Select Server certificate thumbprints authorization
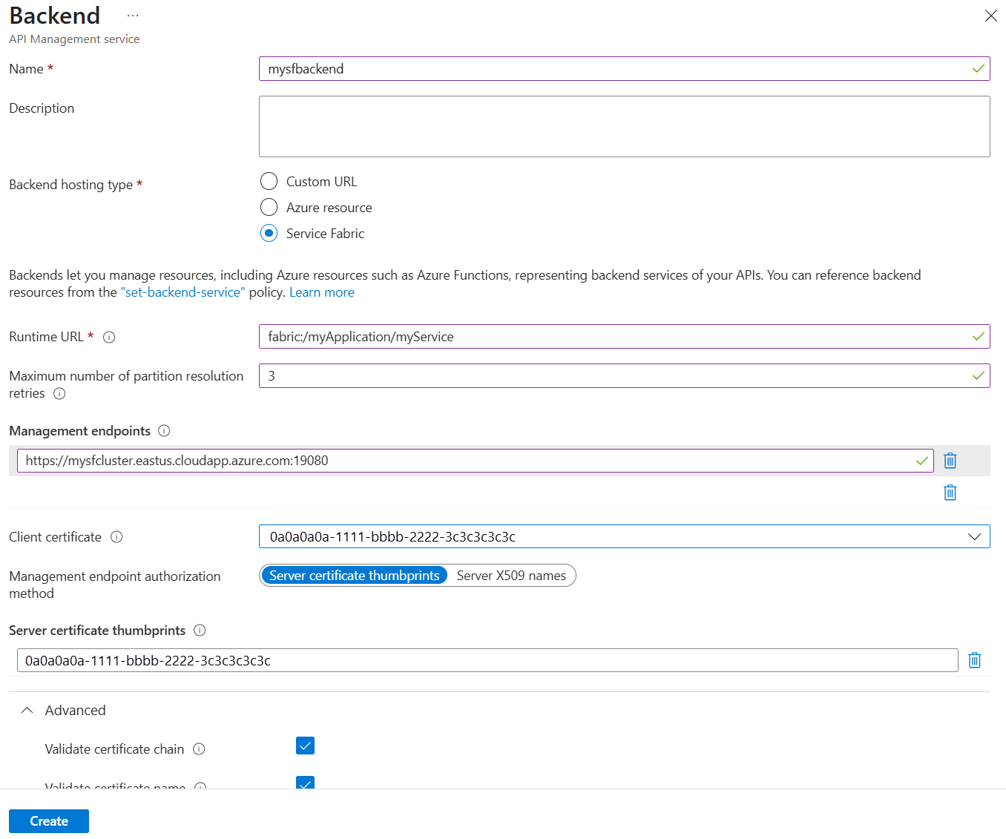This screenshot has height=839, width=1006. coord(354,575)
